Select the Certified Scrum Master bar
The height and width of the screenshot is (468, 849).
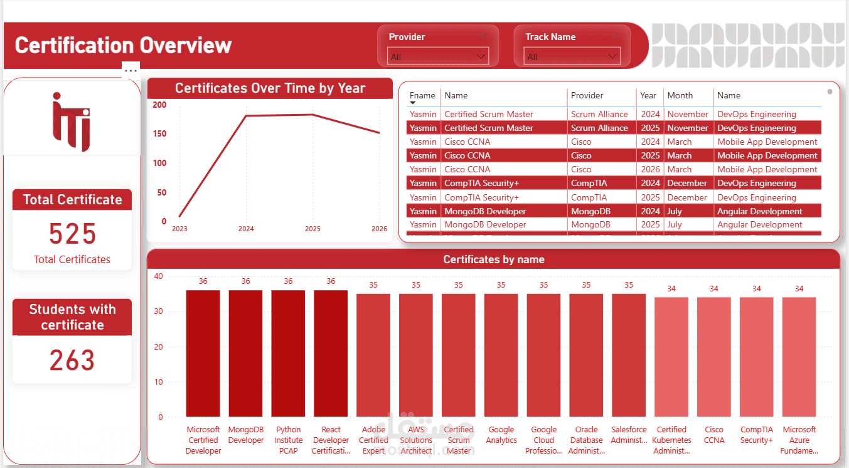click(x=459, y=355)
